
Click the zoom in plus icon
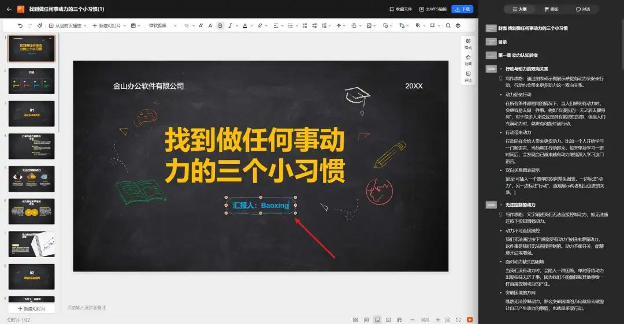click(x=438, y=319)
